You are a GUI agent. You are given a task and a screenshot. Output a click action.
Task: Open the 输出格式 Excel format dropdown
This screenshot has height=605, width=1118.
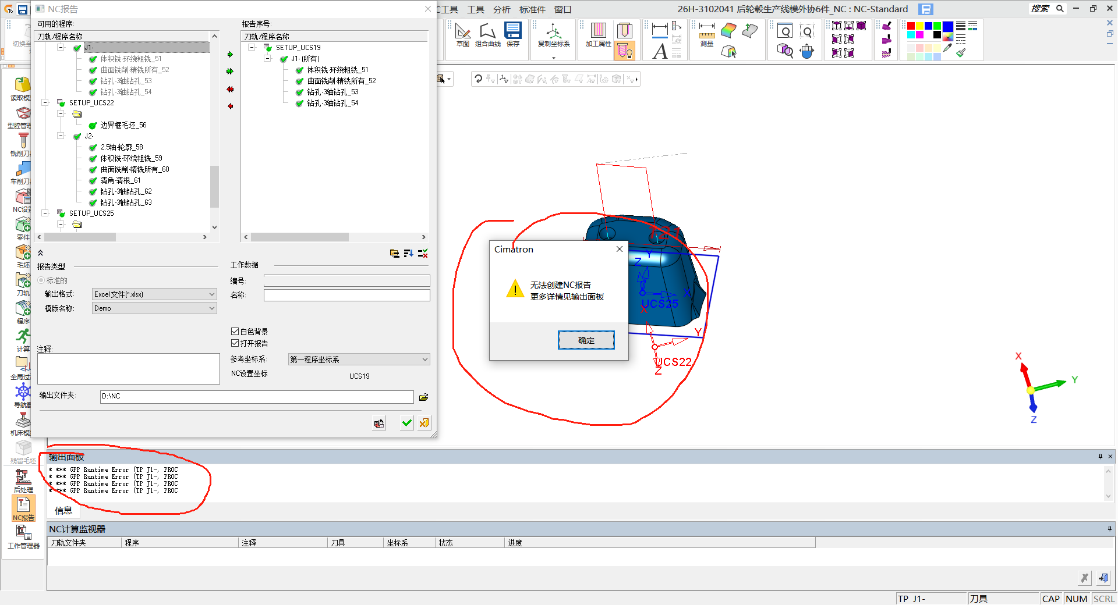154,294
